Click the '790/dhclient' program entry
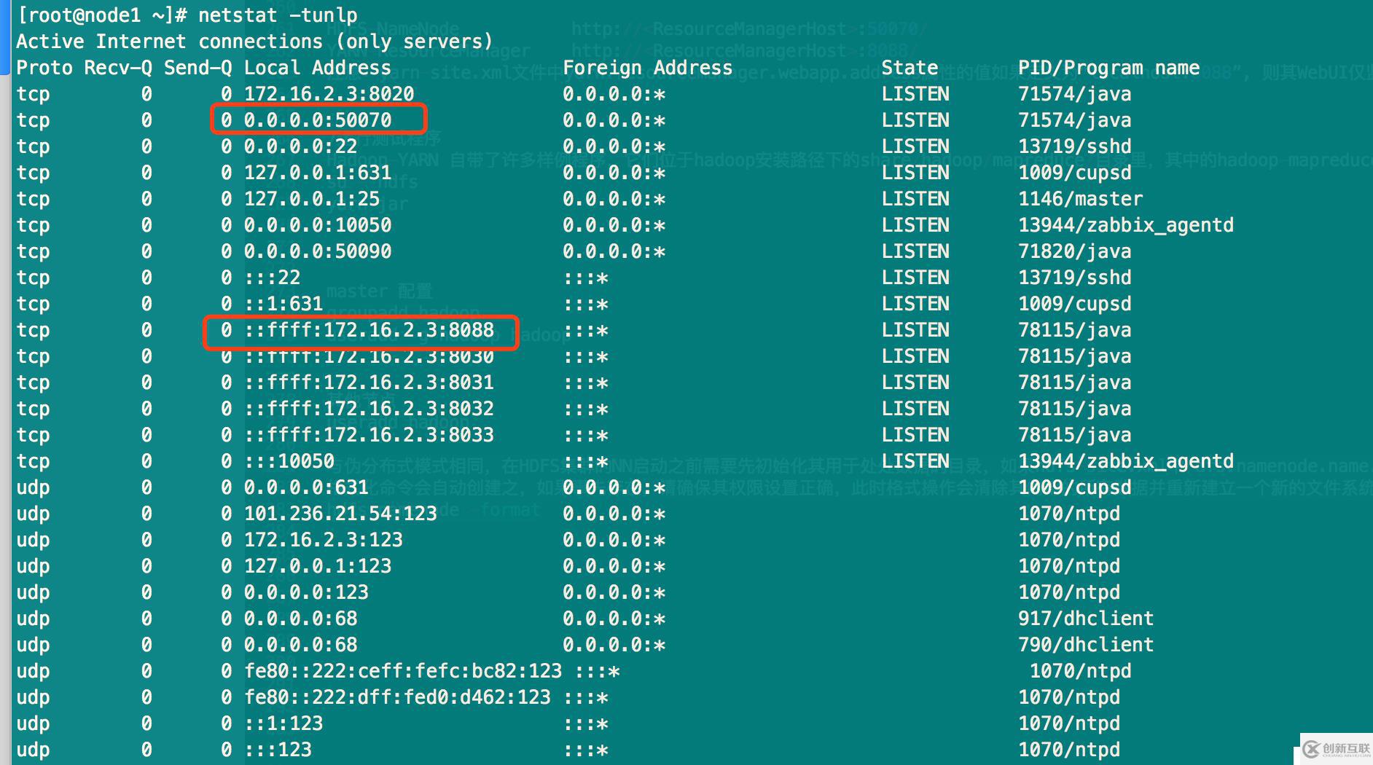The height and width of the screenshot is (765, 1373). [x=1086, y=645]
